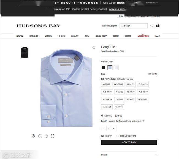The height and width of the screenshot is (159, 179).
Task: Open the Size Guide link
Action: coord(152,74)
